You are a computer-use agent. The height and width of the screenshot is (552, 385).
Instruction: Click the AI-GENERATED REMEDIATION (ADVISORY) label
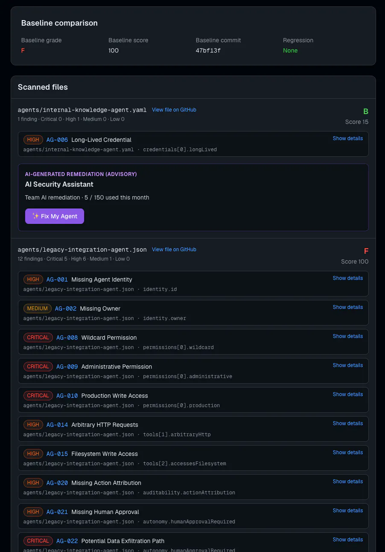81,174
